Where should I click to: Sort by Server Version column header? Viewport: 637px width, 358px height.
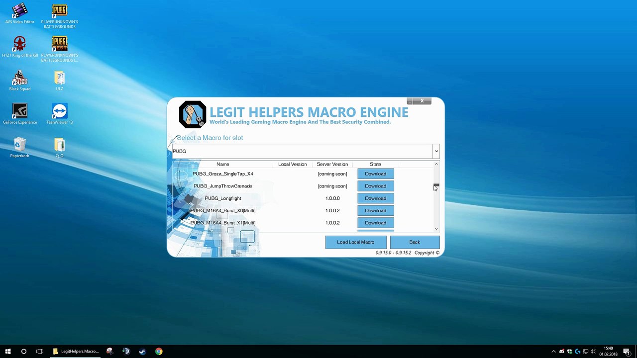click(332, 164)
